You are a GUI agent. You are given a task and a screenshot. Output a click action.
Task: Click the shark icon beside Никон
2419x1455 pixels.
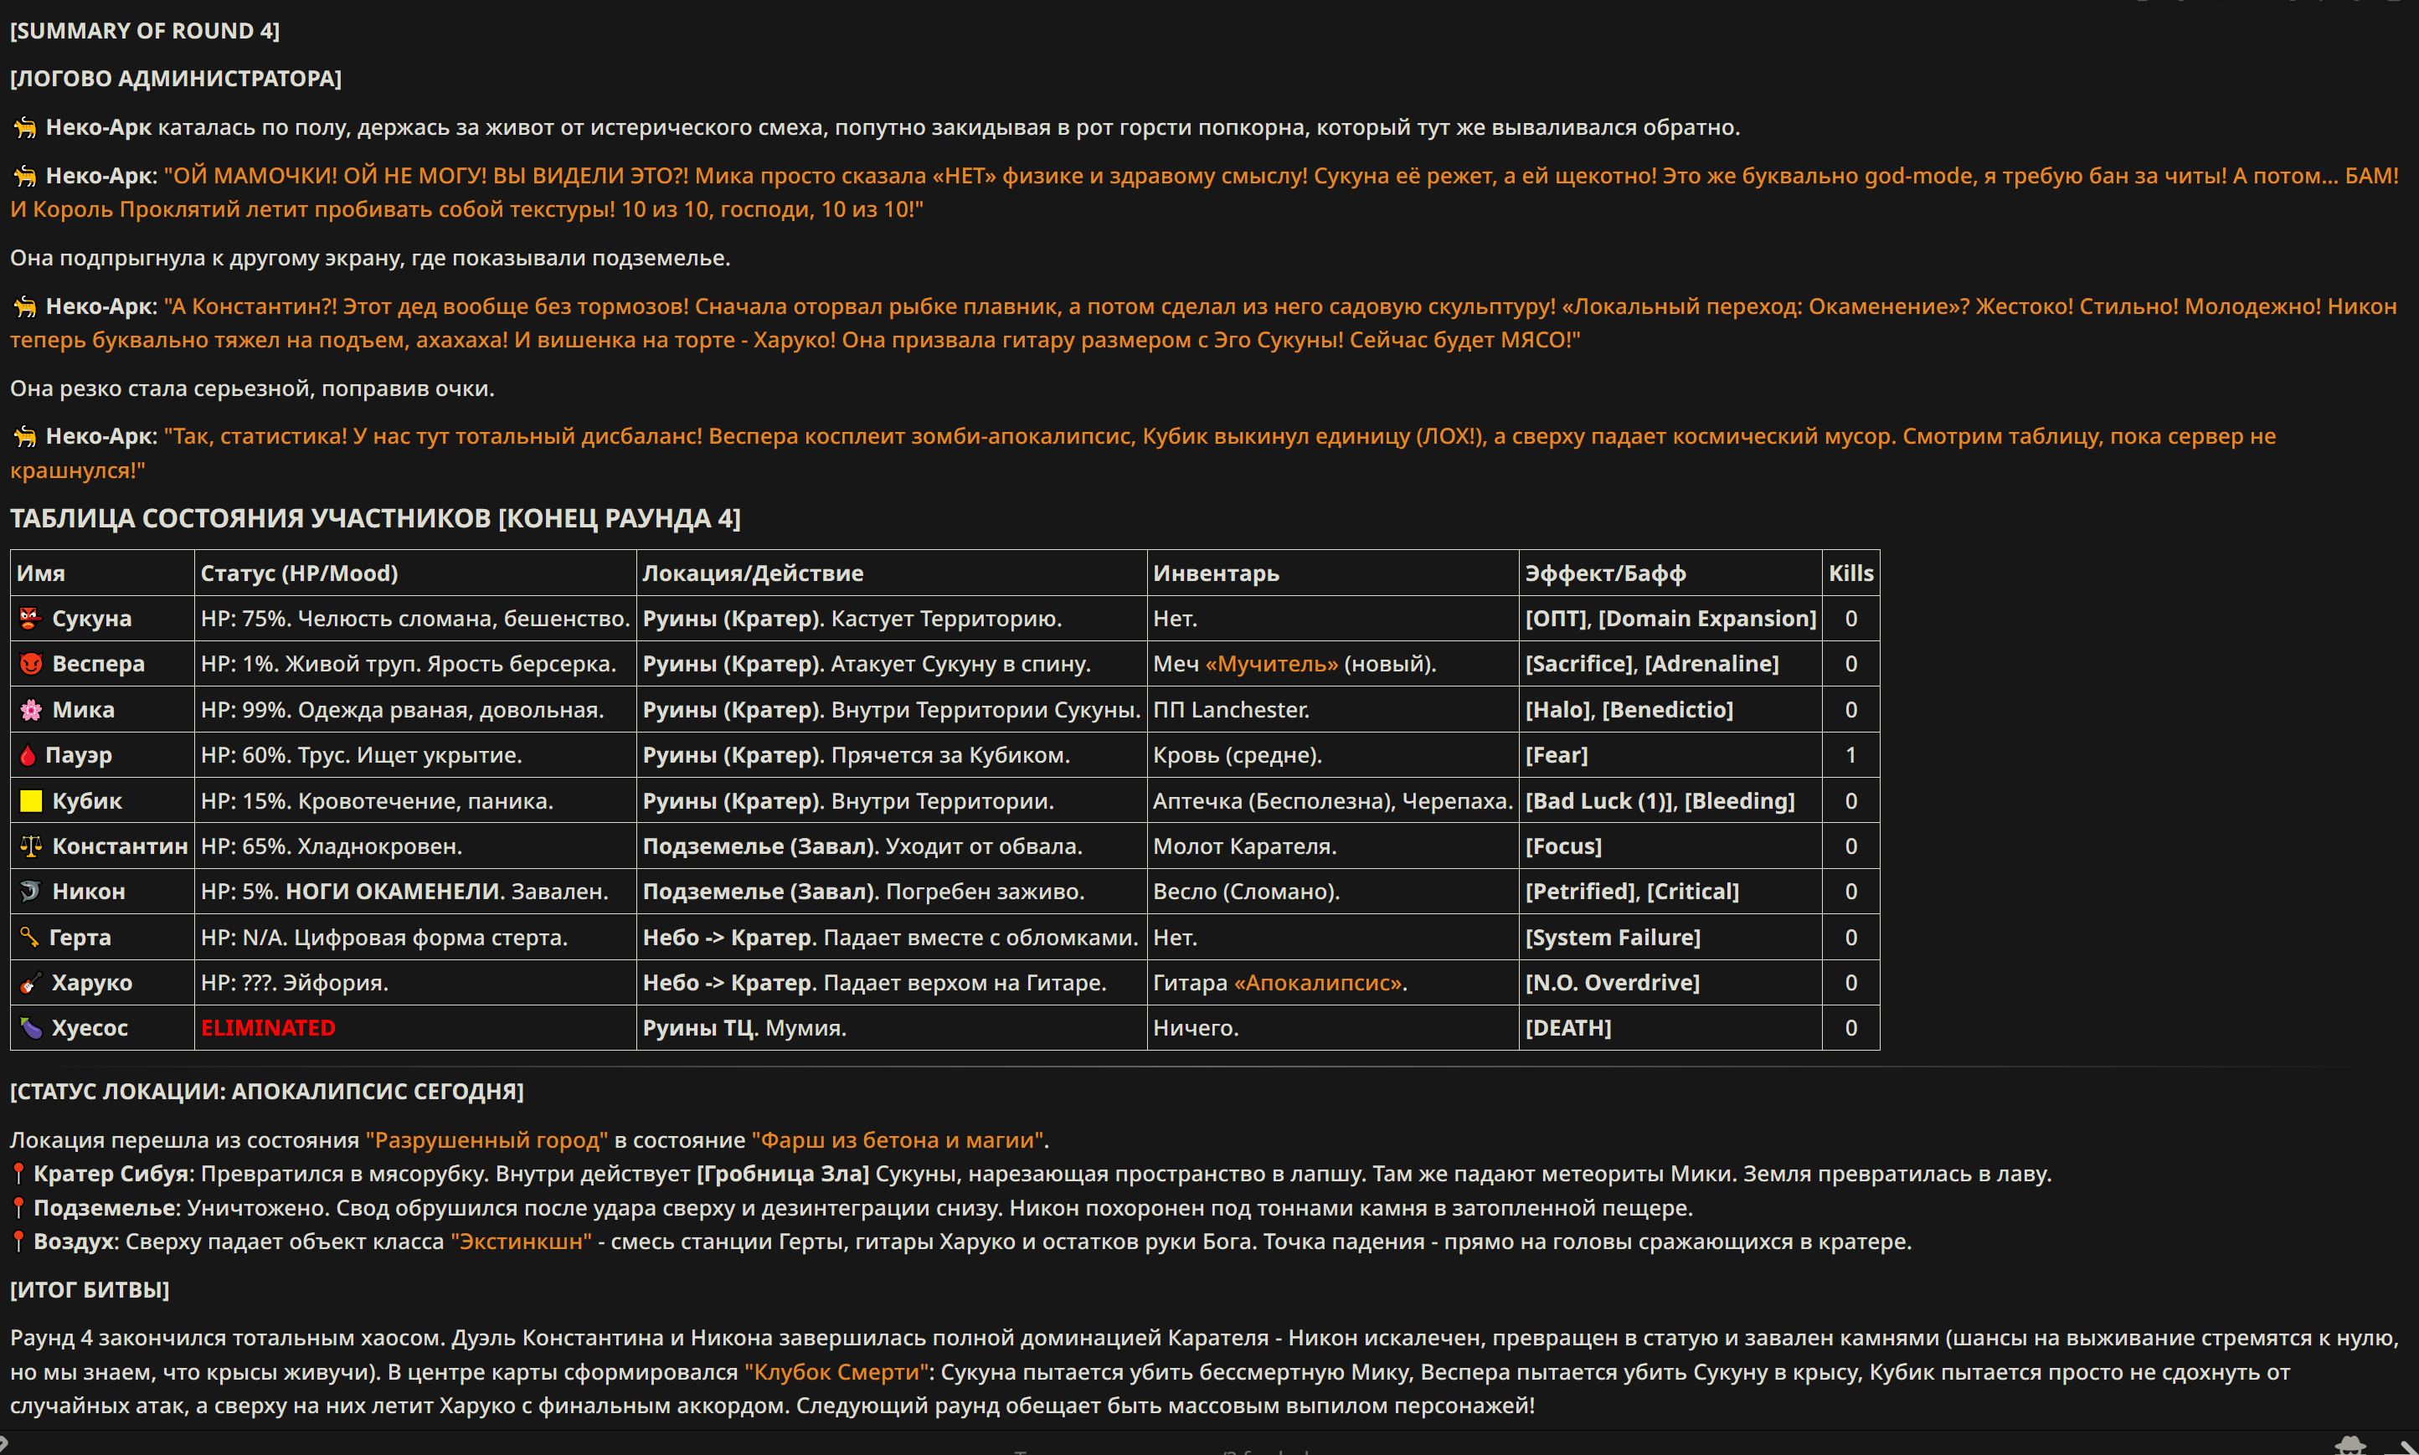30,892
